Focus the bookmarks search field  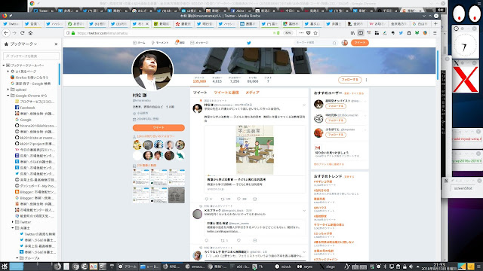(x=31, y=56)
